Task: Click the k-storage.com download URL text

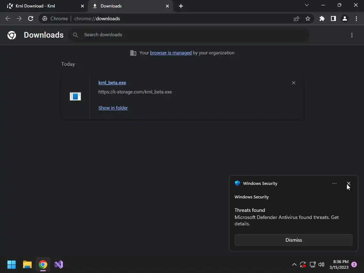Action: pos(135,92)
